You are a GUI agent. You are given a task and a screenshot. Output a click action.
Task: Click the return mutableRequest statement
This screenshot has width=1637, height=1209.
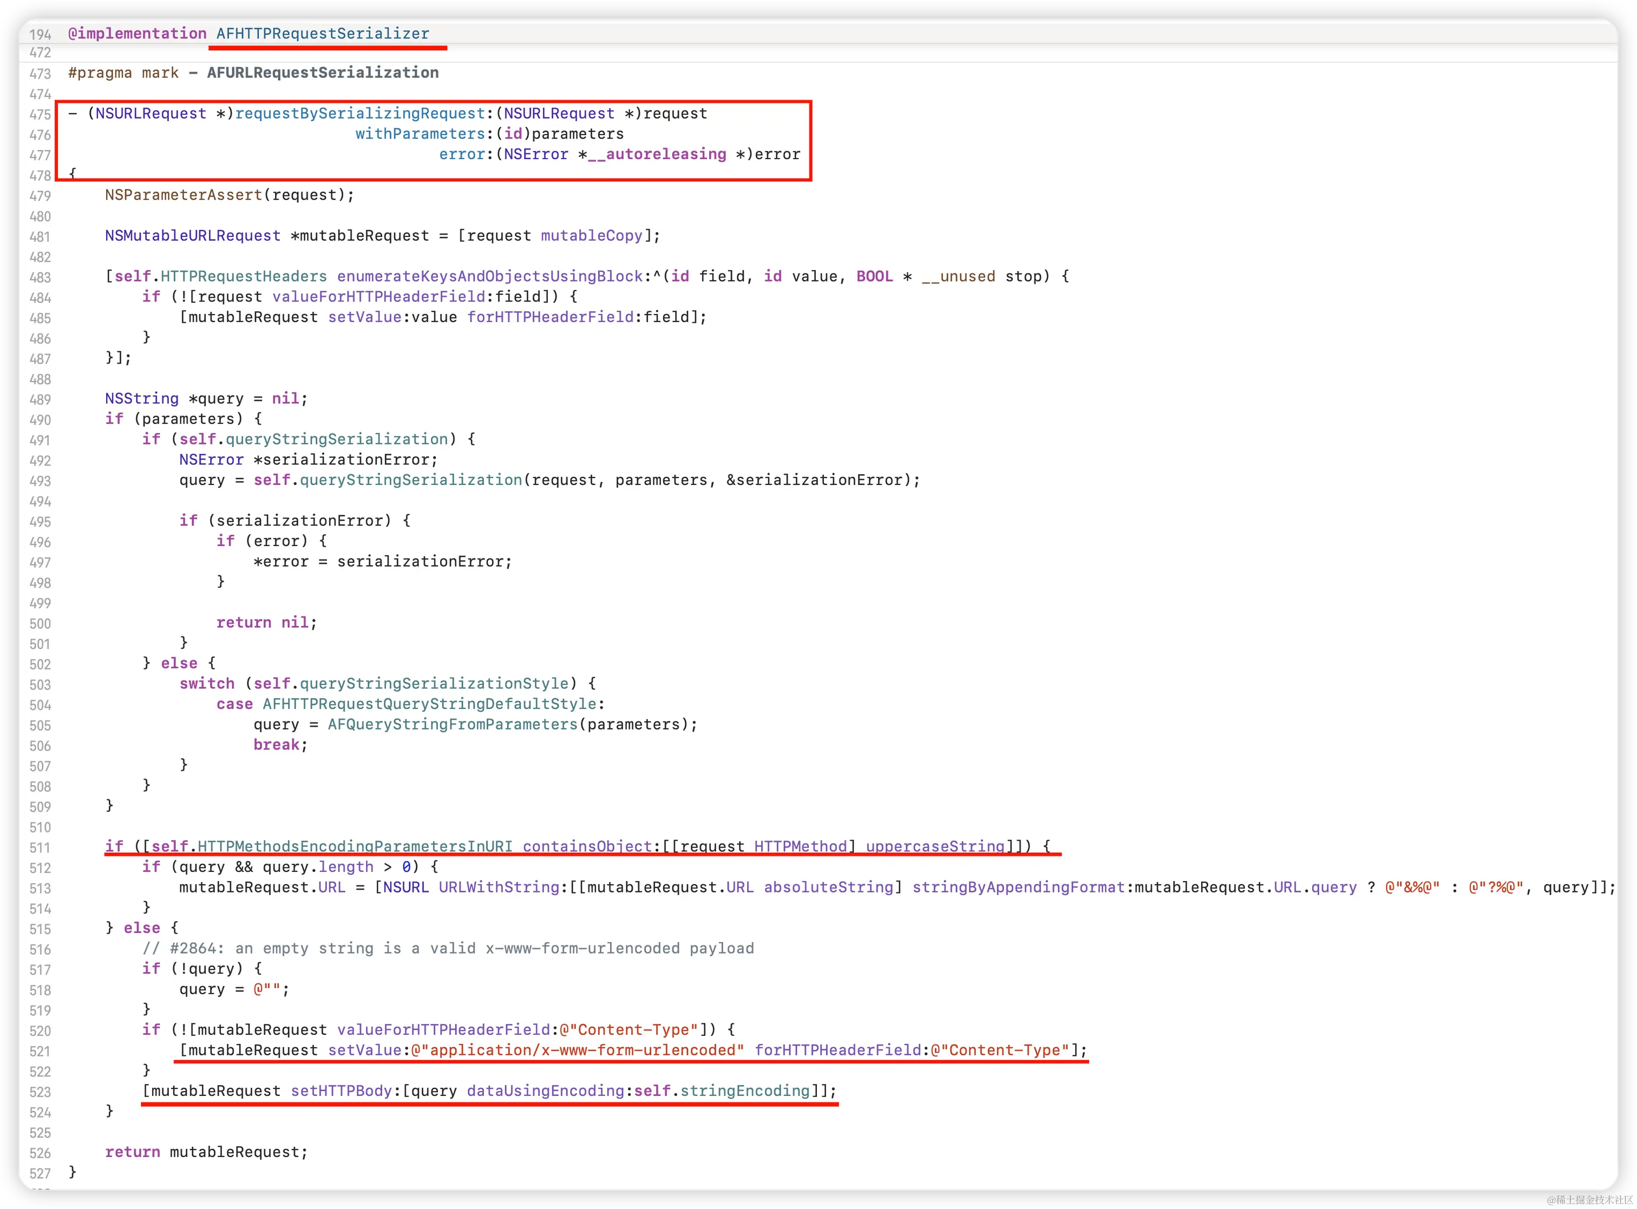[206, 1152]
